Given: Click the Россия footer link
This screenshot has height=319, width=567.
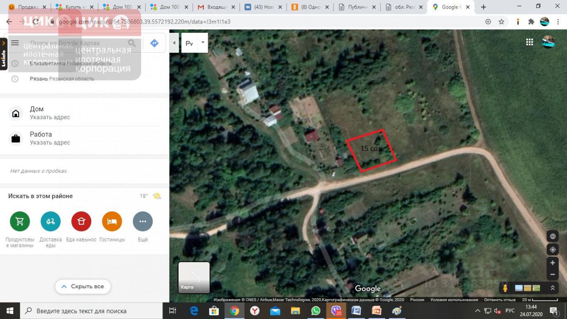Looking at the screenshot, I should pos(417,300).
